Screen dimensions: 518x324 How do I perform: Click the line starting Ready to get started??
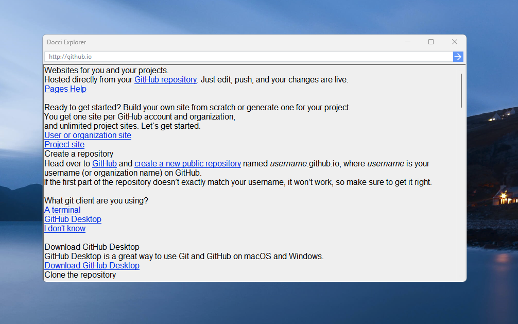tap(197, 108)
